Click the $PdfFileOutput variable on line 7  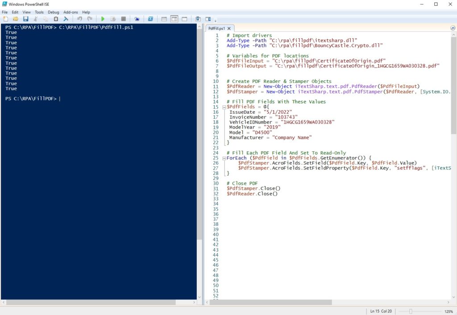tap(246, 66)
